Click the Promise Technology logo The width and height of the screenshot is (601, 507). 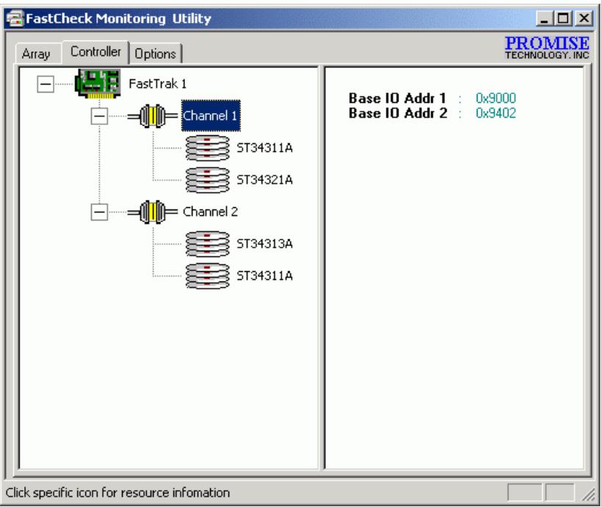click(547, 48)
